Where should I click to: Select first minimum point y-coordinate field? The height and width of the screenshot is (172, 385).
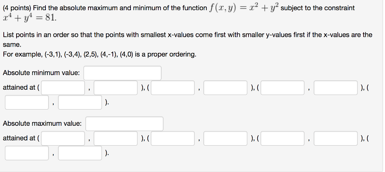point(116,88)
